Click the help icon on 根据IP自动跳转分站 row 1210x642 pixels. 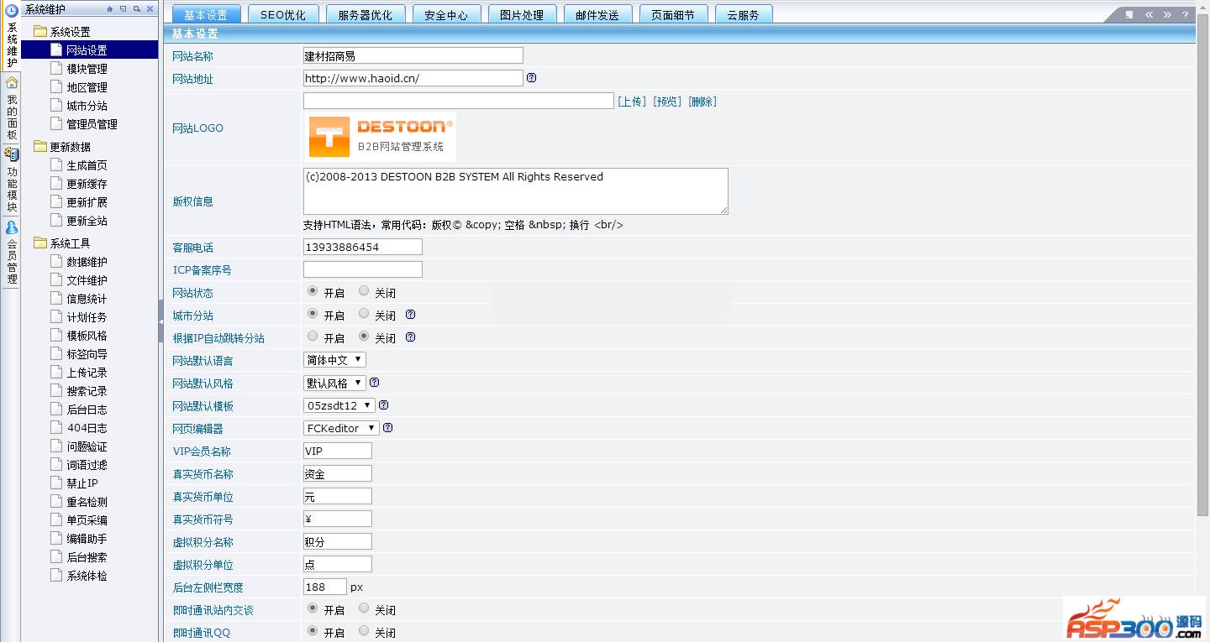(x=411, y=337)
